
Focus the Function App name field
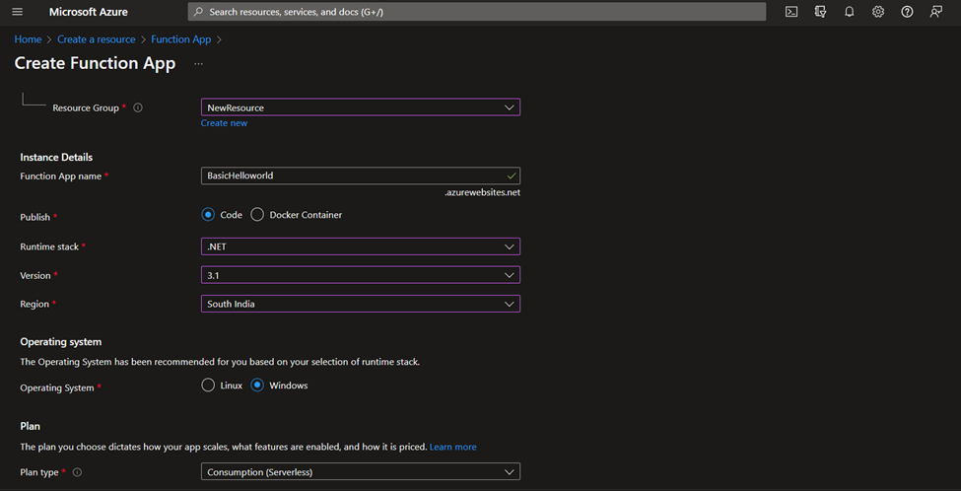pyautogui.click(x=361, y=175)
